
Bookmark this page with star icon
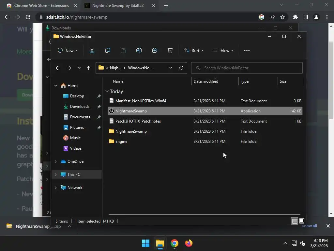[x=282, y=17]
